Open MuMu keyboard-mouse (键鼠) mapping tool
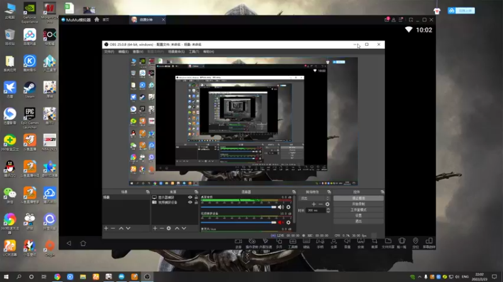This screenshot has width=503, height=282. (x=306, y=243)
